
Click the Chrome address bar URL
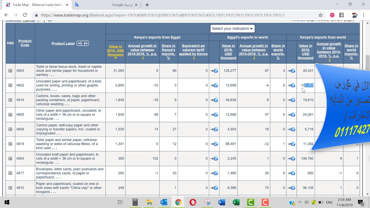[162, 15]
